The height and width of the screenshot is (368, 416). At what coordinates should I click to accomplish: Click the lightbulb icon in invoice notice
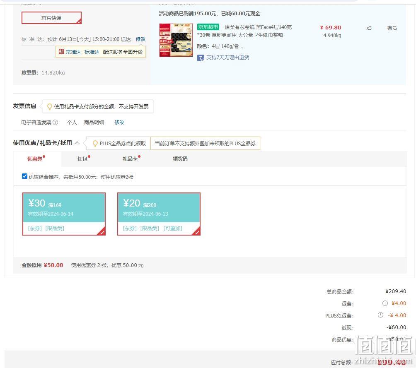pos(49,106)
